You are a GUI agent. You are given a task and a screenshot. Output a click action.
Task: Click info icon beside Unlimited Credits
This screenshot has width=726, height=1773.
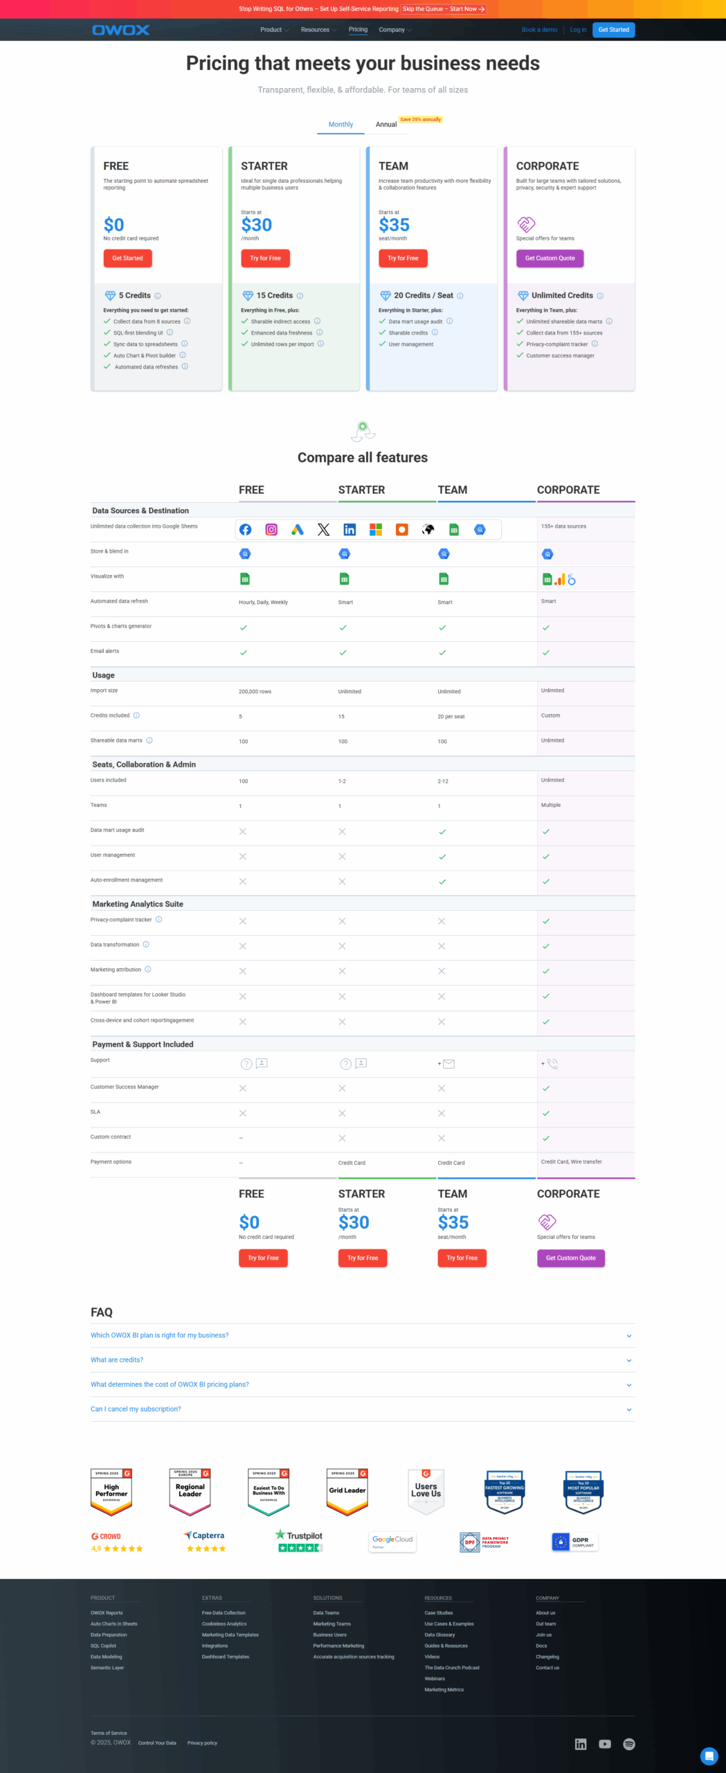tap(600, 296)
